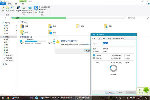Expand 快速访问 in the navigation pane

tap(2, 23)
